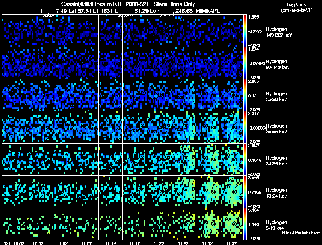Select the 'Ions Only' text in title
This screenshot has height=245, width=322.
183,4
